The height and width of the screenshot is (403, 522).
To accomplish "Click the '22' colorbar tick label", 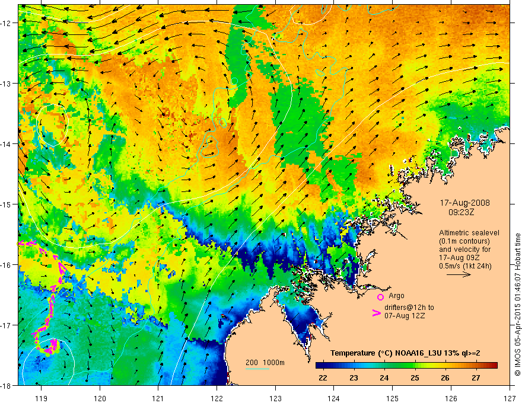I will point(323,378).
